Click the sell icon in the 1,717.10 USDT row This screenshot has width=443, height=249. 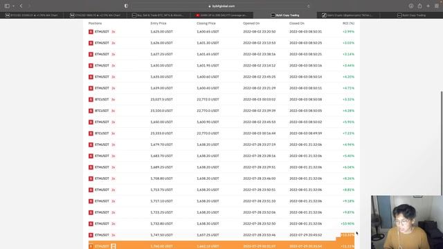[x=91, y=201]
